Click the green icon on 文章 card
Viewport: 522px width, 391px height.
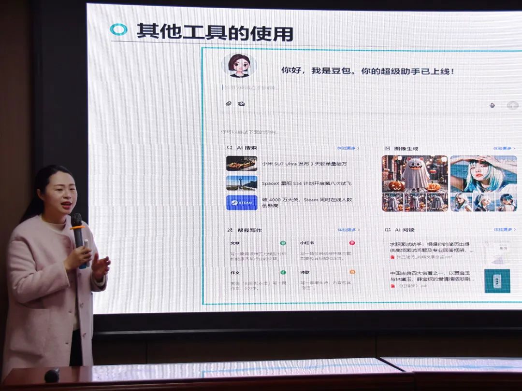click(283, 243)
